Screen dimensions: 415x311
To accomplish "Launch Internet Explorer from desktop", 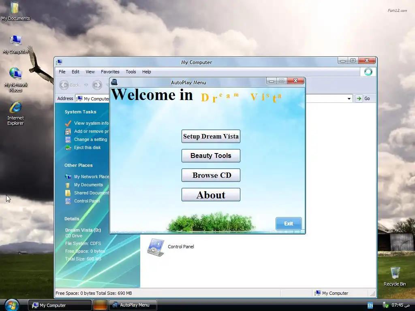I will (x=16, y=113).
